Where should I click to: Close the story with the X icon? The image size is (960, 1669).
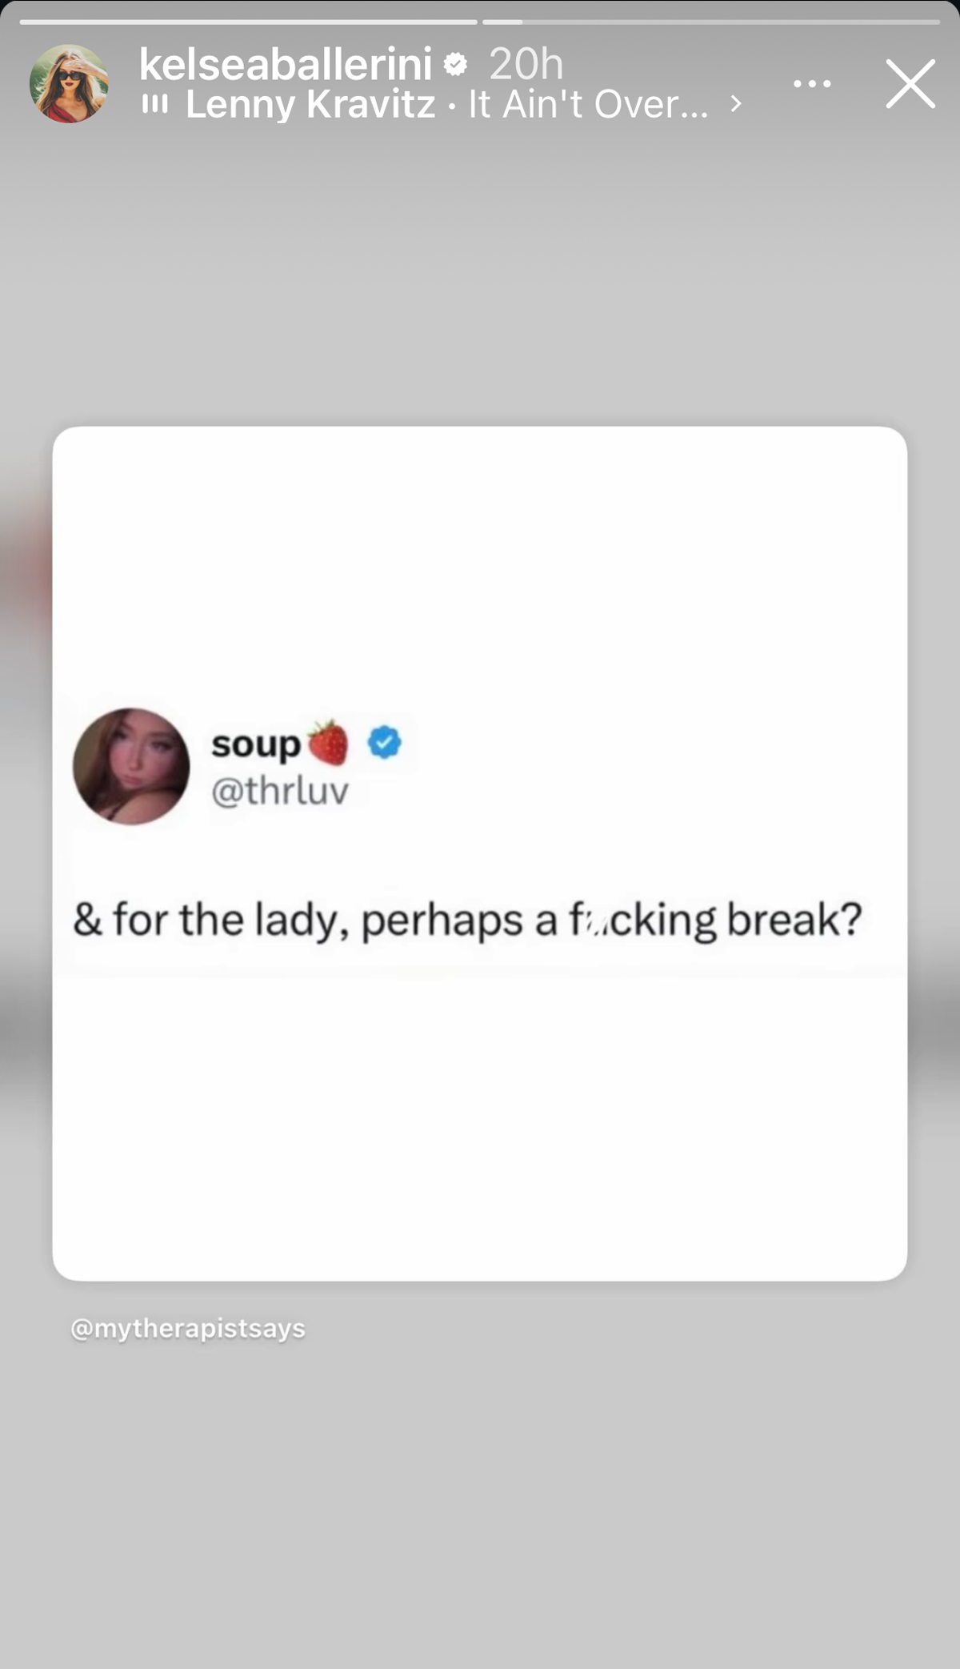[x=910, y=83]
